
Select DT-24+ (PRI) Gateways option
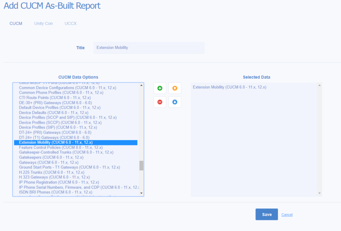click(76, 132)
